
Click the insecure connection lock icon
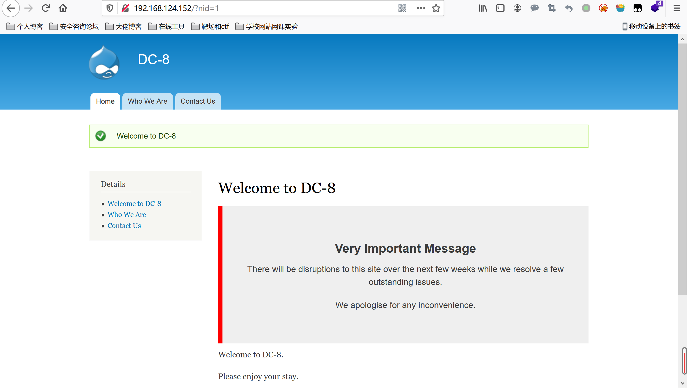[x=125, y=8]
